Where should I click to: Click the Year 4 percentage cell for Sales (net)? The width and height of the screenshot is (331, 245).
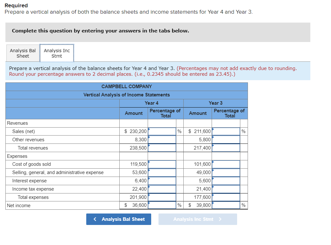click(x=162, y=131)
